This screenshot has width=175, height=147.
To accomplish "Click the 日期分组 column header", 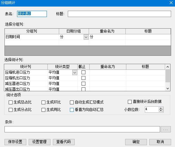I will point(74,31).
